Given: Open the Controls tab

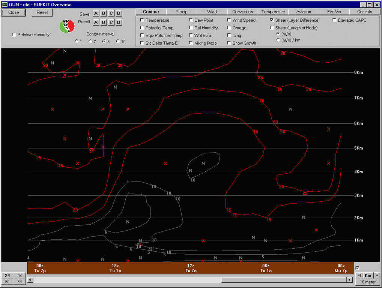Looking at the screenshot, I should click(x=364, y=12).
